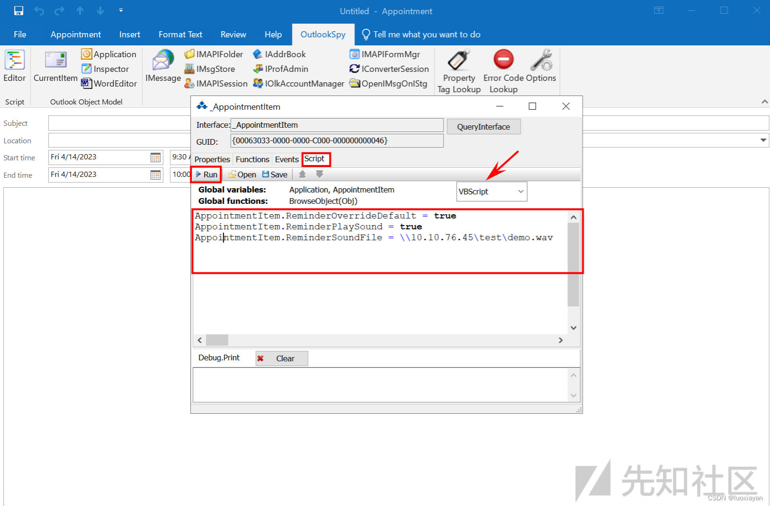Click the Clear Debug.Print button
The image size is (770, 506).
point(282,358)
